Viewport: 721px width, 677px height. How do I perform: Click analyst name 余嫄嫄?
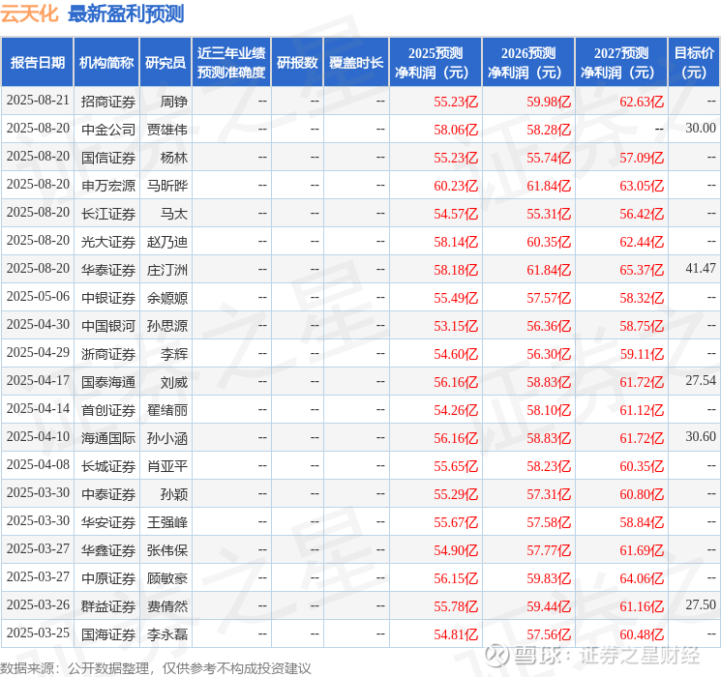click(x=166, y=297)
